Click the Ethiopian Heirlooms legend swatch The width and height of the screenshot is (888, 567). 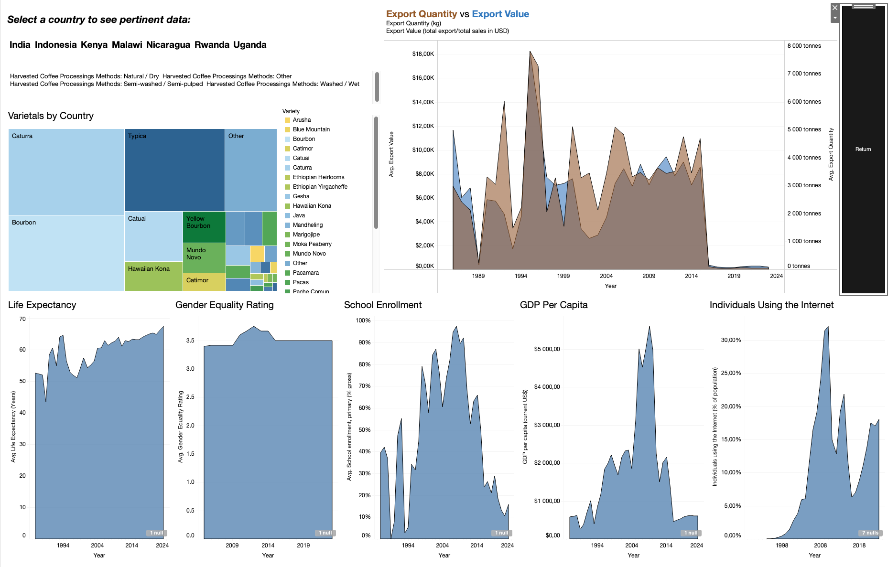pos(288,177)
